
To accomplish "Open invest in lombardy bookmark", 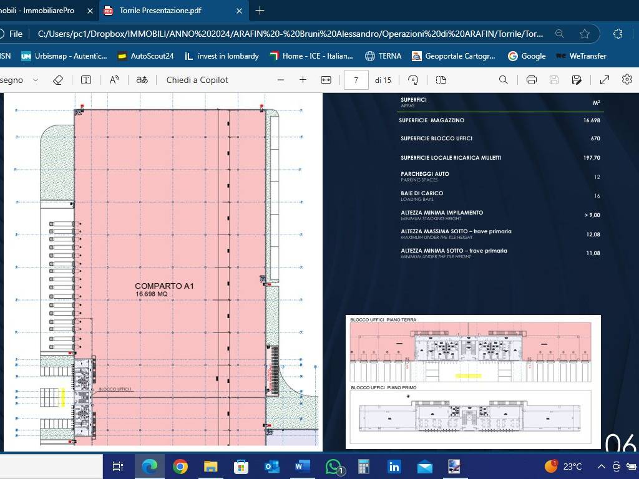I will click(x=222, y=56).
